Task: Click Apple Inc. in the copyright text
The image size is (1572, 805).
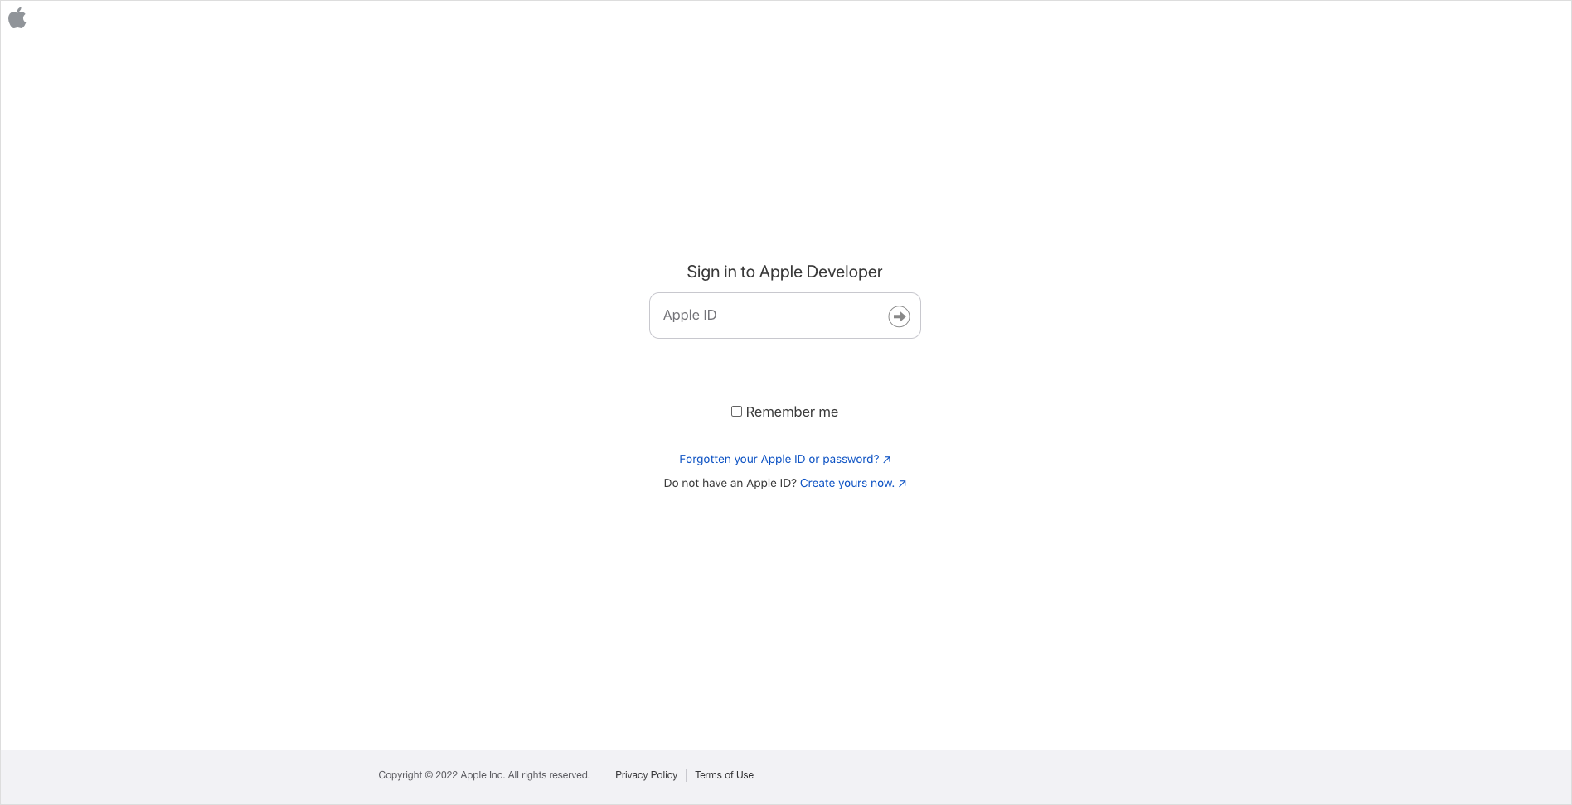Action: (482, 775)
